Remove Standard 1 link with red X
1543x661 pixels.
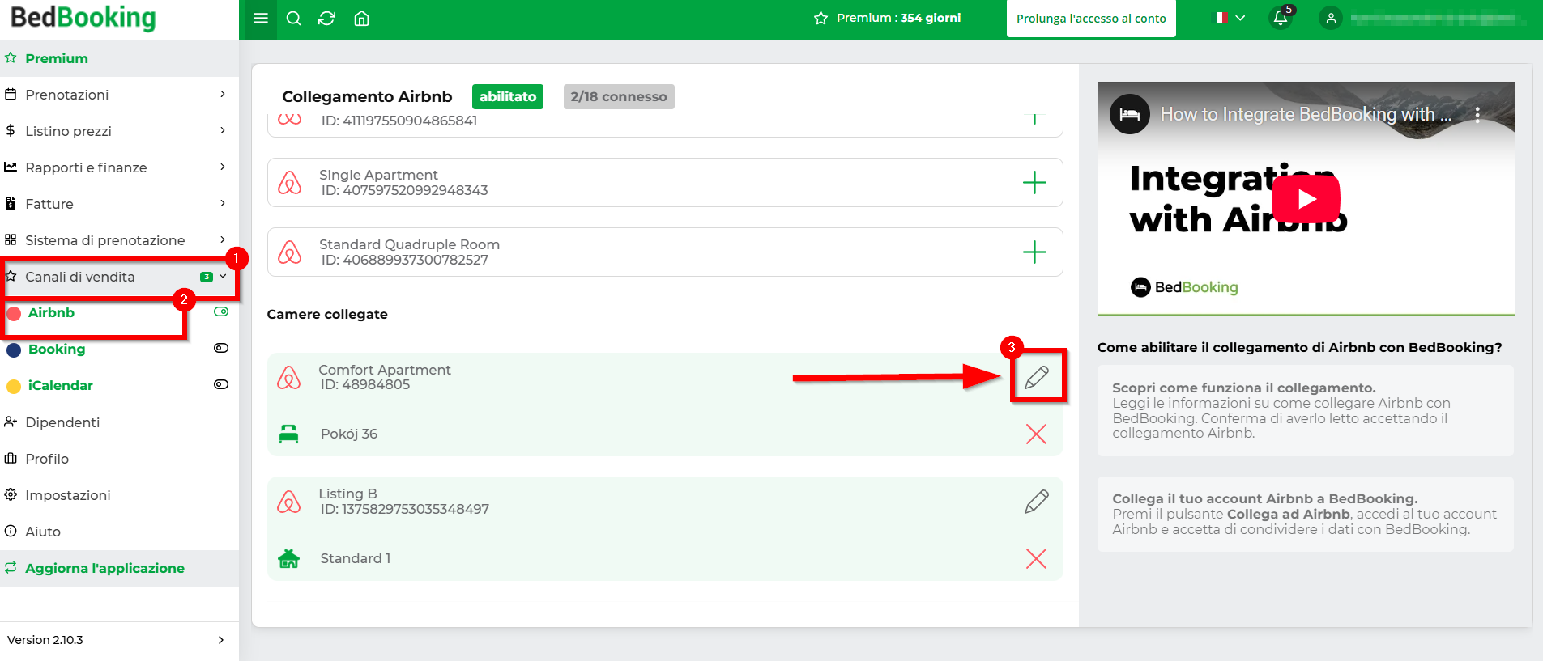[1036, 558]
